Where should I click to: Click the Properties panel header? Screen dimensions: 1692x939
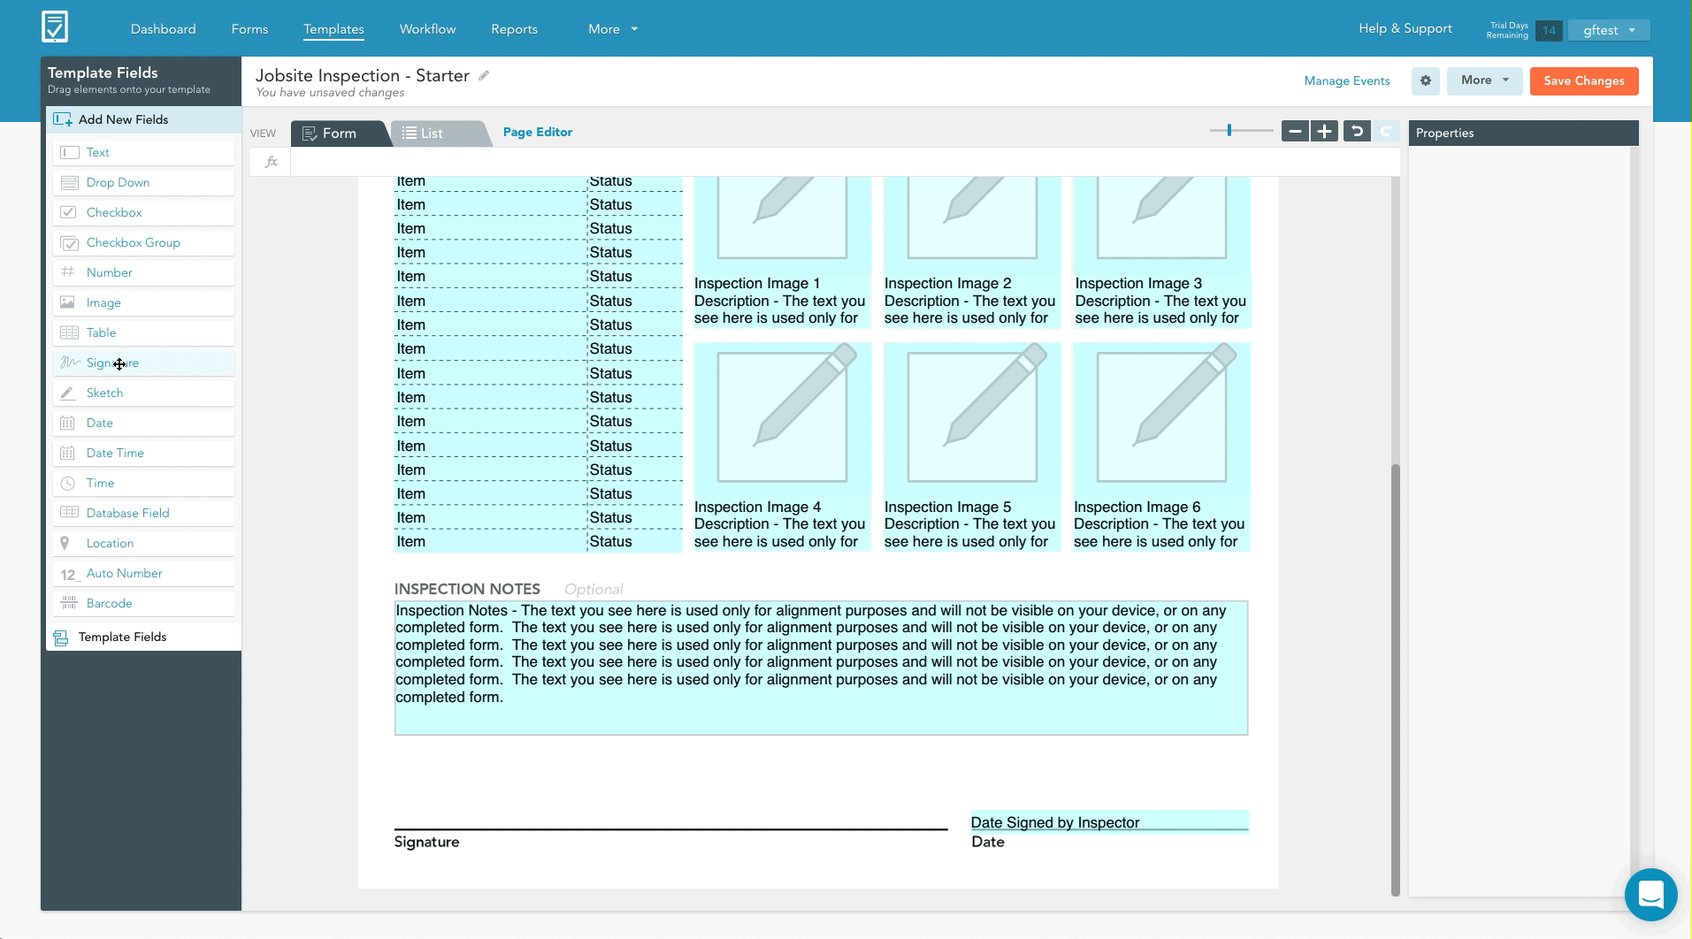click(x=1523, y=133)
